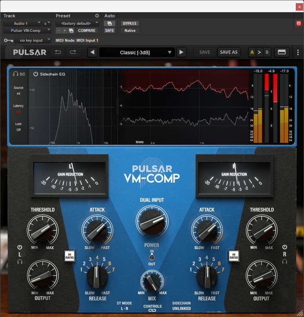304x317 pixels.
Task: Click left THRESHOLD knob
Action: (42, 230)
